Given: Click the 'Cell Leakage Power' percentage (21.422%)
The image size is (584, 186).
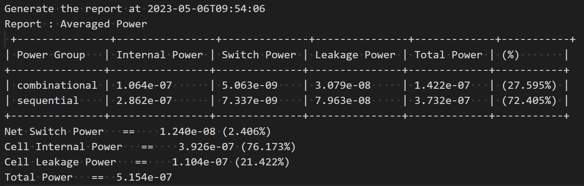Looking at the screenshot, I should point(262,162).
